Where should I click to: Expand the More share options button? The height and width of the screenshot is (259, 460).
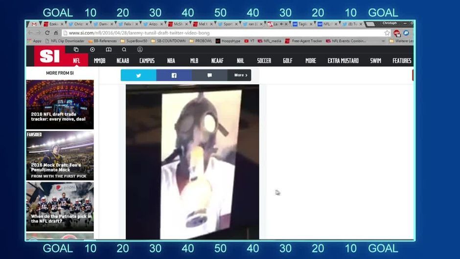(239, 75)
